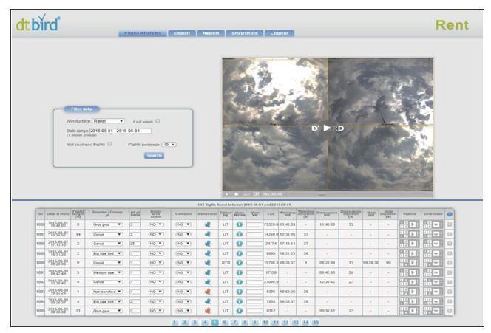Download video for the DTB-filtered flight row
Image resolution: width=491 pixels, height=333 pixels.
pyautogui.click(x=436, y=263)
